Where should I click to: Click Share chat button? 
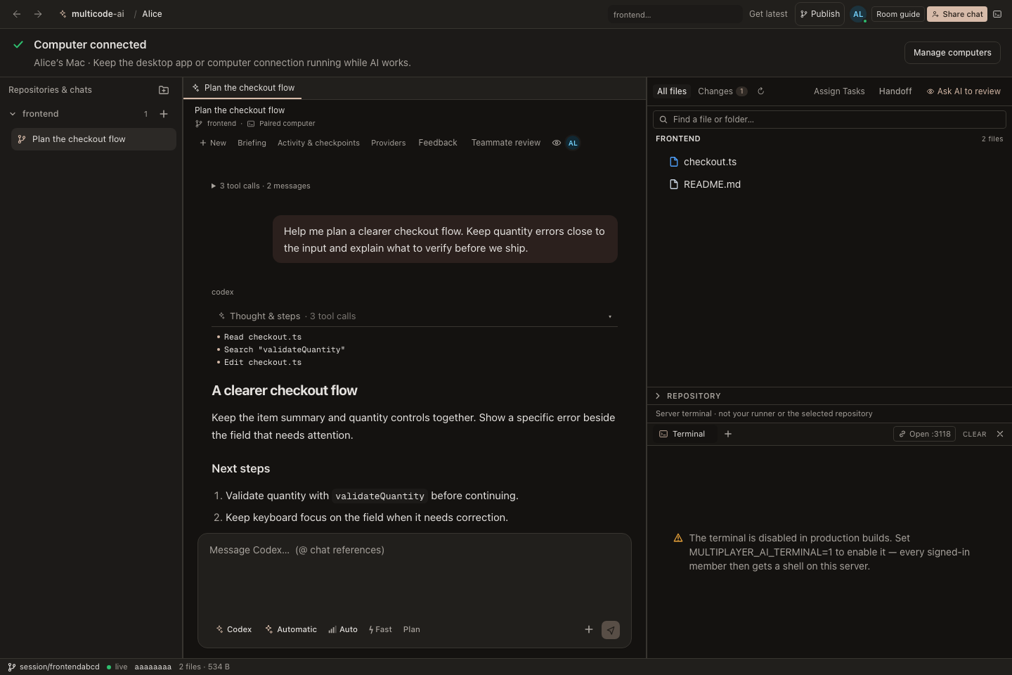coord(957,14)
